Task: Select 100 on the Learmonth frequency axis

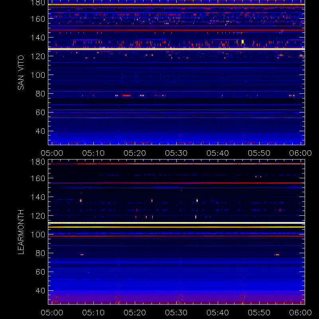Action: [x=38, y=234]
